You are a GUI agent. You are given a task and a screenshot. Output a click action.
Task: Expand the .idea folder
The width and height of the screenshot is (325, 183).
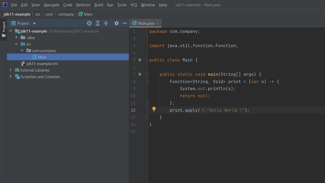17,38
